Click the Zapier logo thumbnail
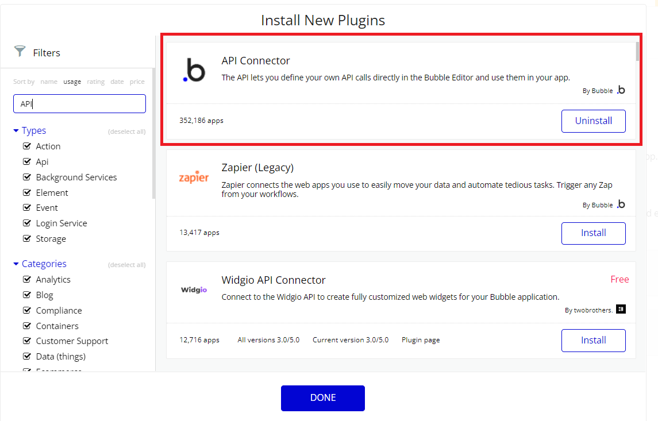This screenshot has height=421, width=658. click(194, 177)
